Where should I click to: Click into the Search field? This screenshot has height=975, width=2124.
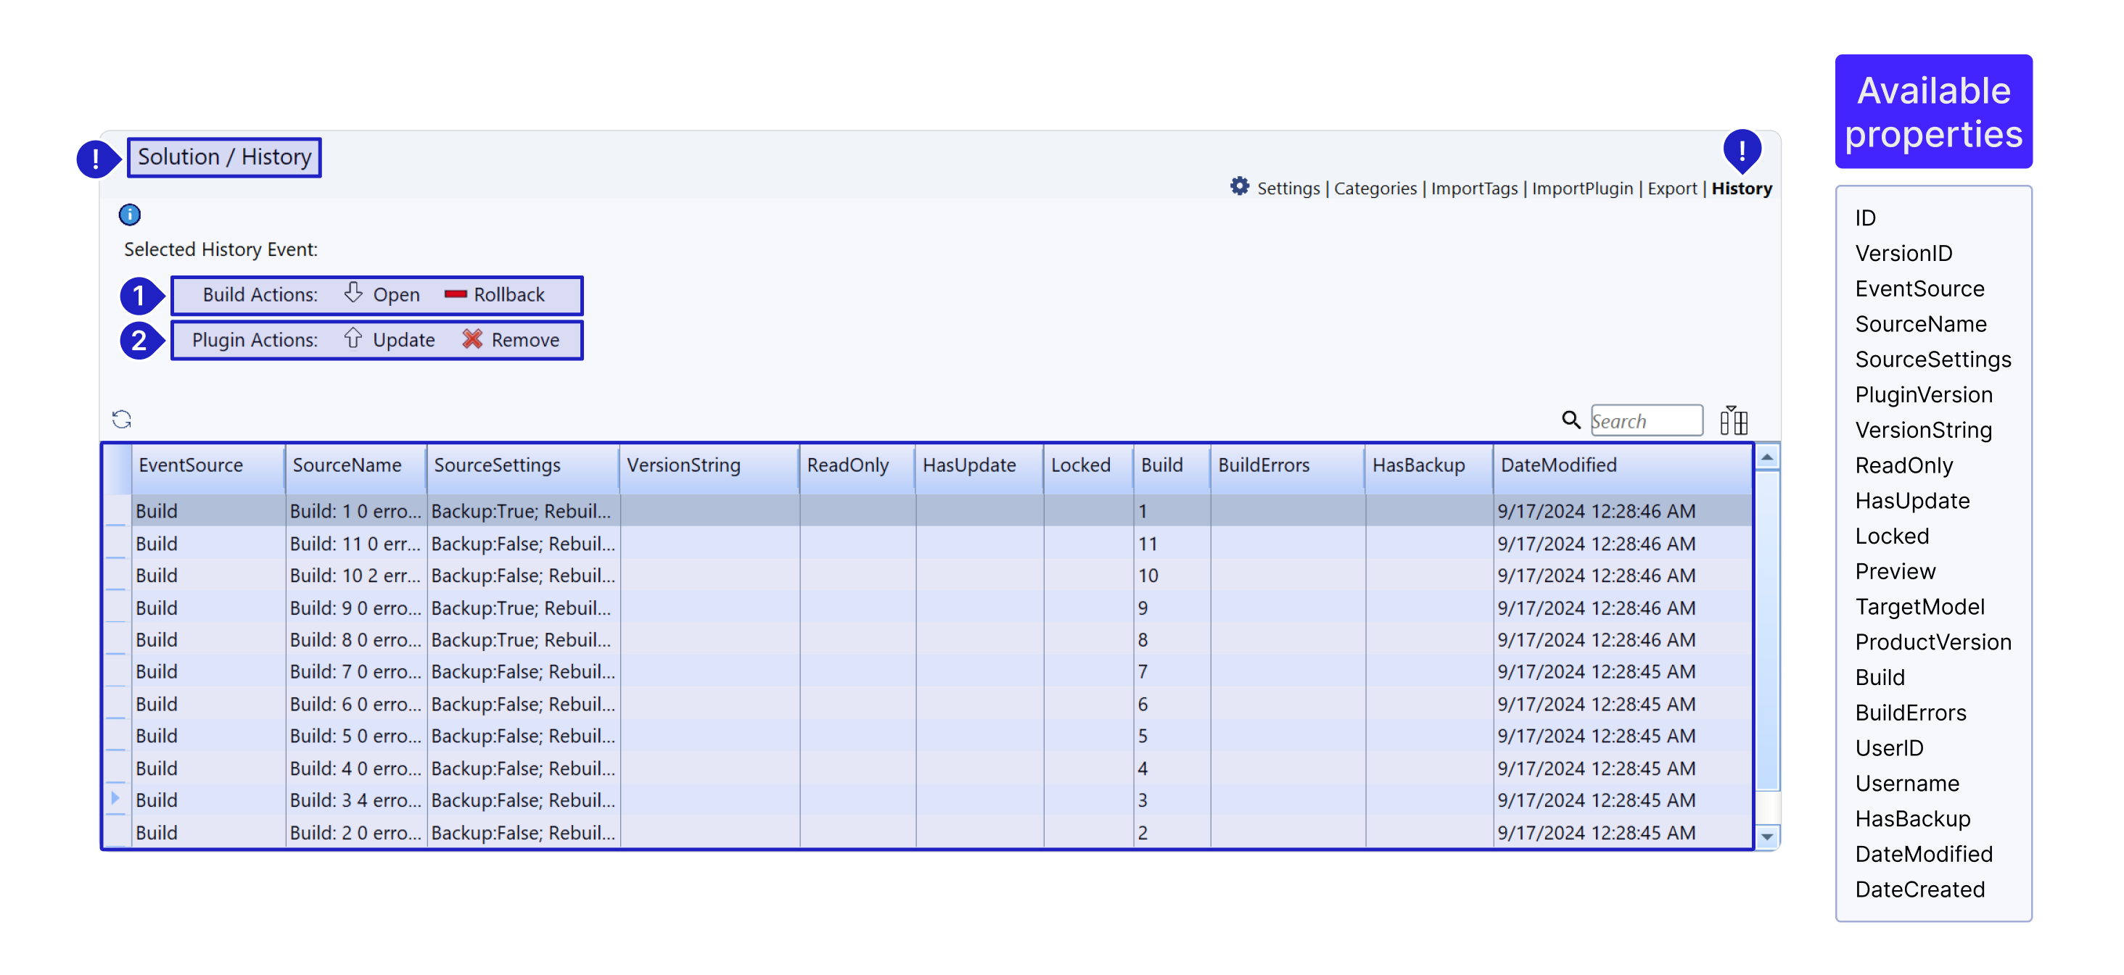[x=1646, y=420]
